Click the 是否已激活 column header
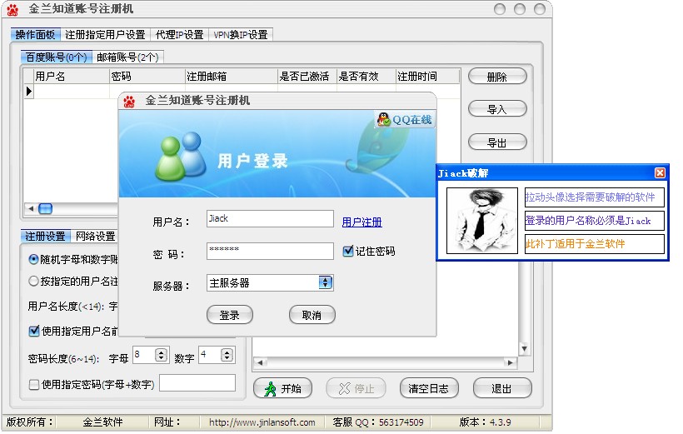The image size is (683, 434). [x=307, y=77]
